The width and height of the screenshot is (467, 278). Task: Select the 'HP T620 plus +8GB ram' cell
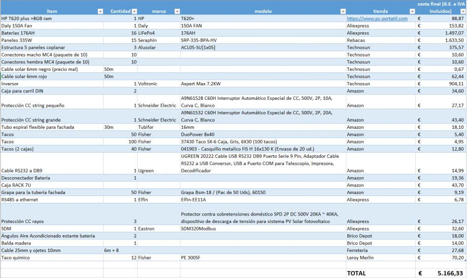tap(52, 19)
